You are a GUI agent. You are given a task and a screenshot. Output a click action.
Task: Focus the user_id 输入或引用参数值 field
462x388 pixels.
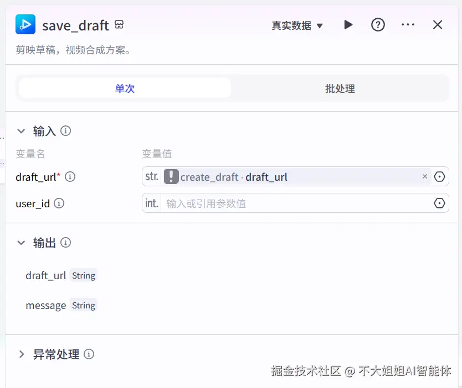point(296,203)
